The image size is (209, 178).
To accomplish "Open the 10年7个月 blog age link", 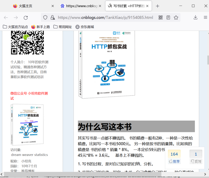I will point(29,166).
